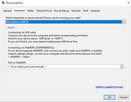Click the Port or WebREPL label
This screenshot has height=102, width=131.
17,63
